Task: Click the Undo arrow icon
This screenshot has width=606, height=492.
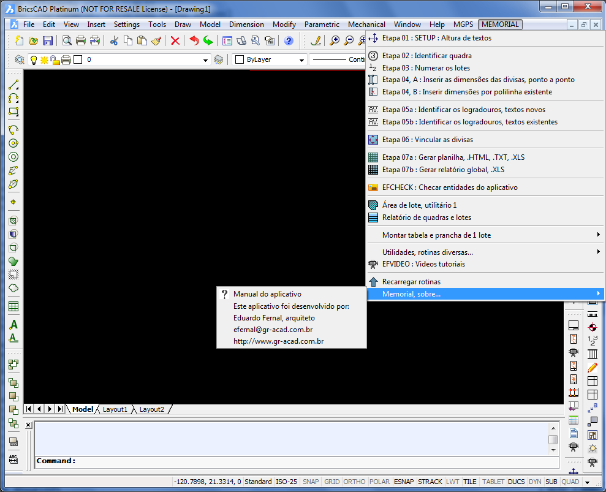Action: (194, 41)
